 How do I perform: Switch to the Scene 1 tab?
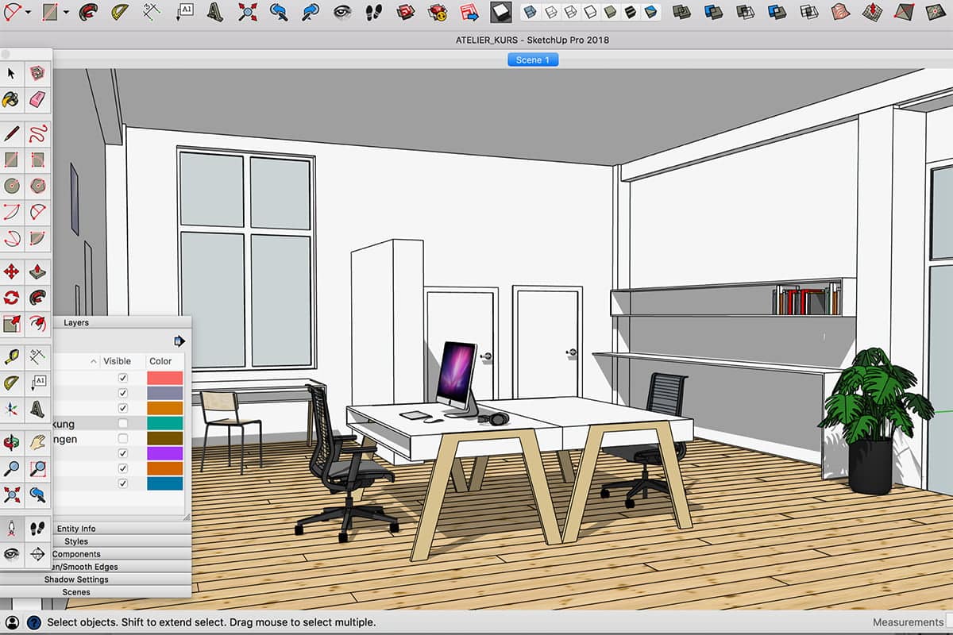(532, 60)
